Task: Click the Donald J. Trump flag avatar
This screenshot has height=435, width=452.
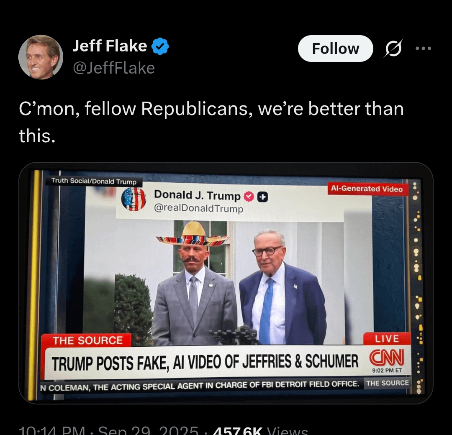Action: tap(134, 200)
